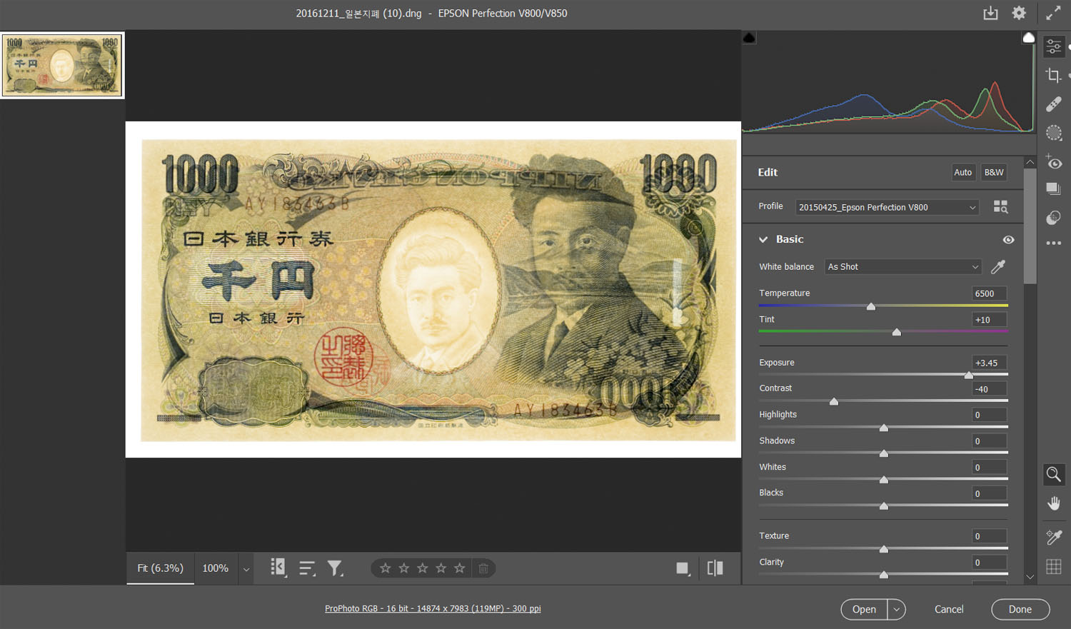Click the save image download icon
This screenshot has height=629, width=1071.
click(x=990, y=13)
